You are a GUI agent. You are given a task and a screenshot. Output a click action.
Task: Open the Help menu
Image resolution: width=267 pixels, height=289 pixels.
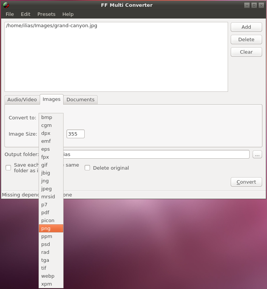(68, 14)
